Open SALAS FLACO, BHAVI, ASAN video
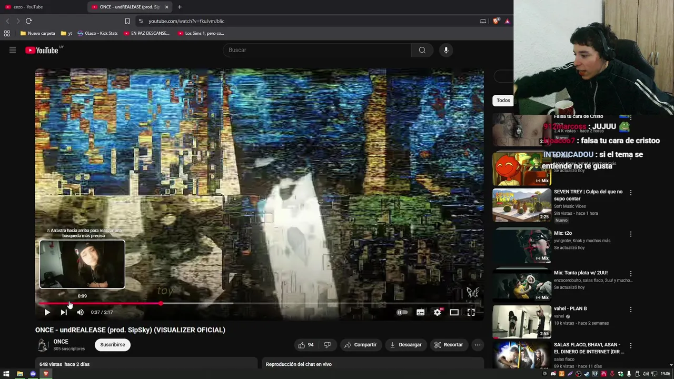 coord(589,348)
